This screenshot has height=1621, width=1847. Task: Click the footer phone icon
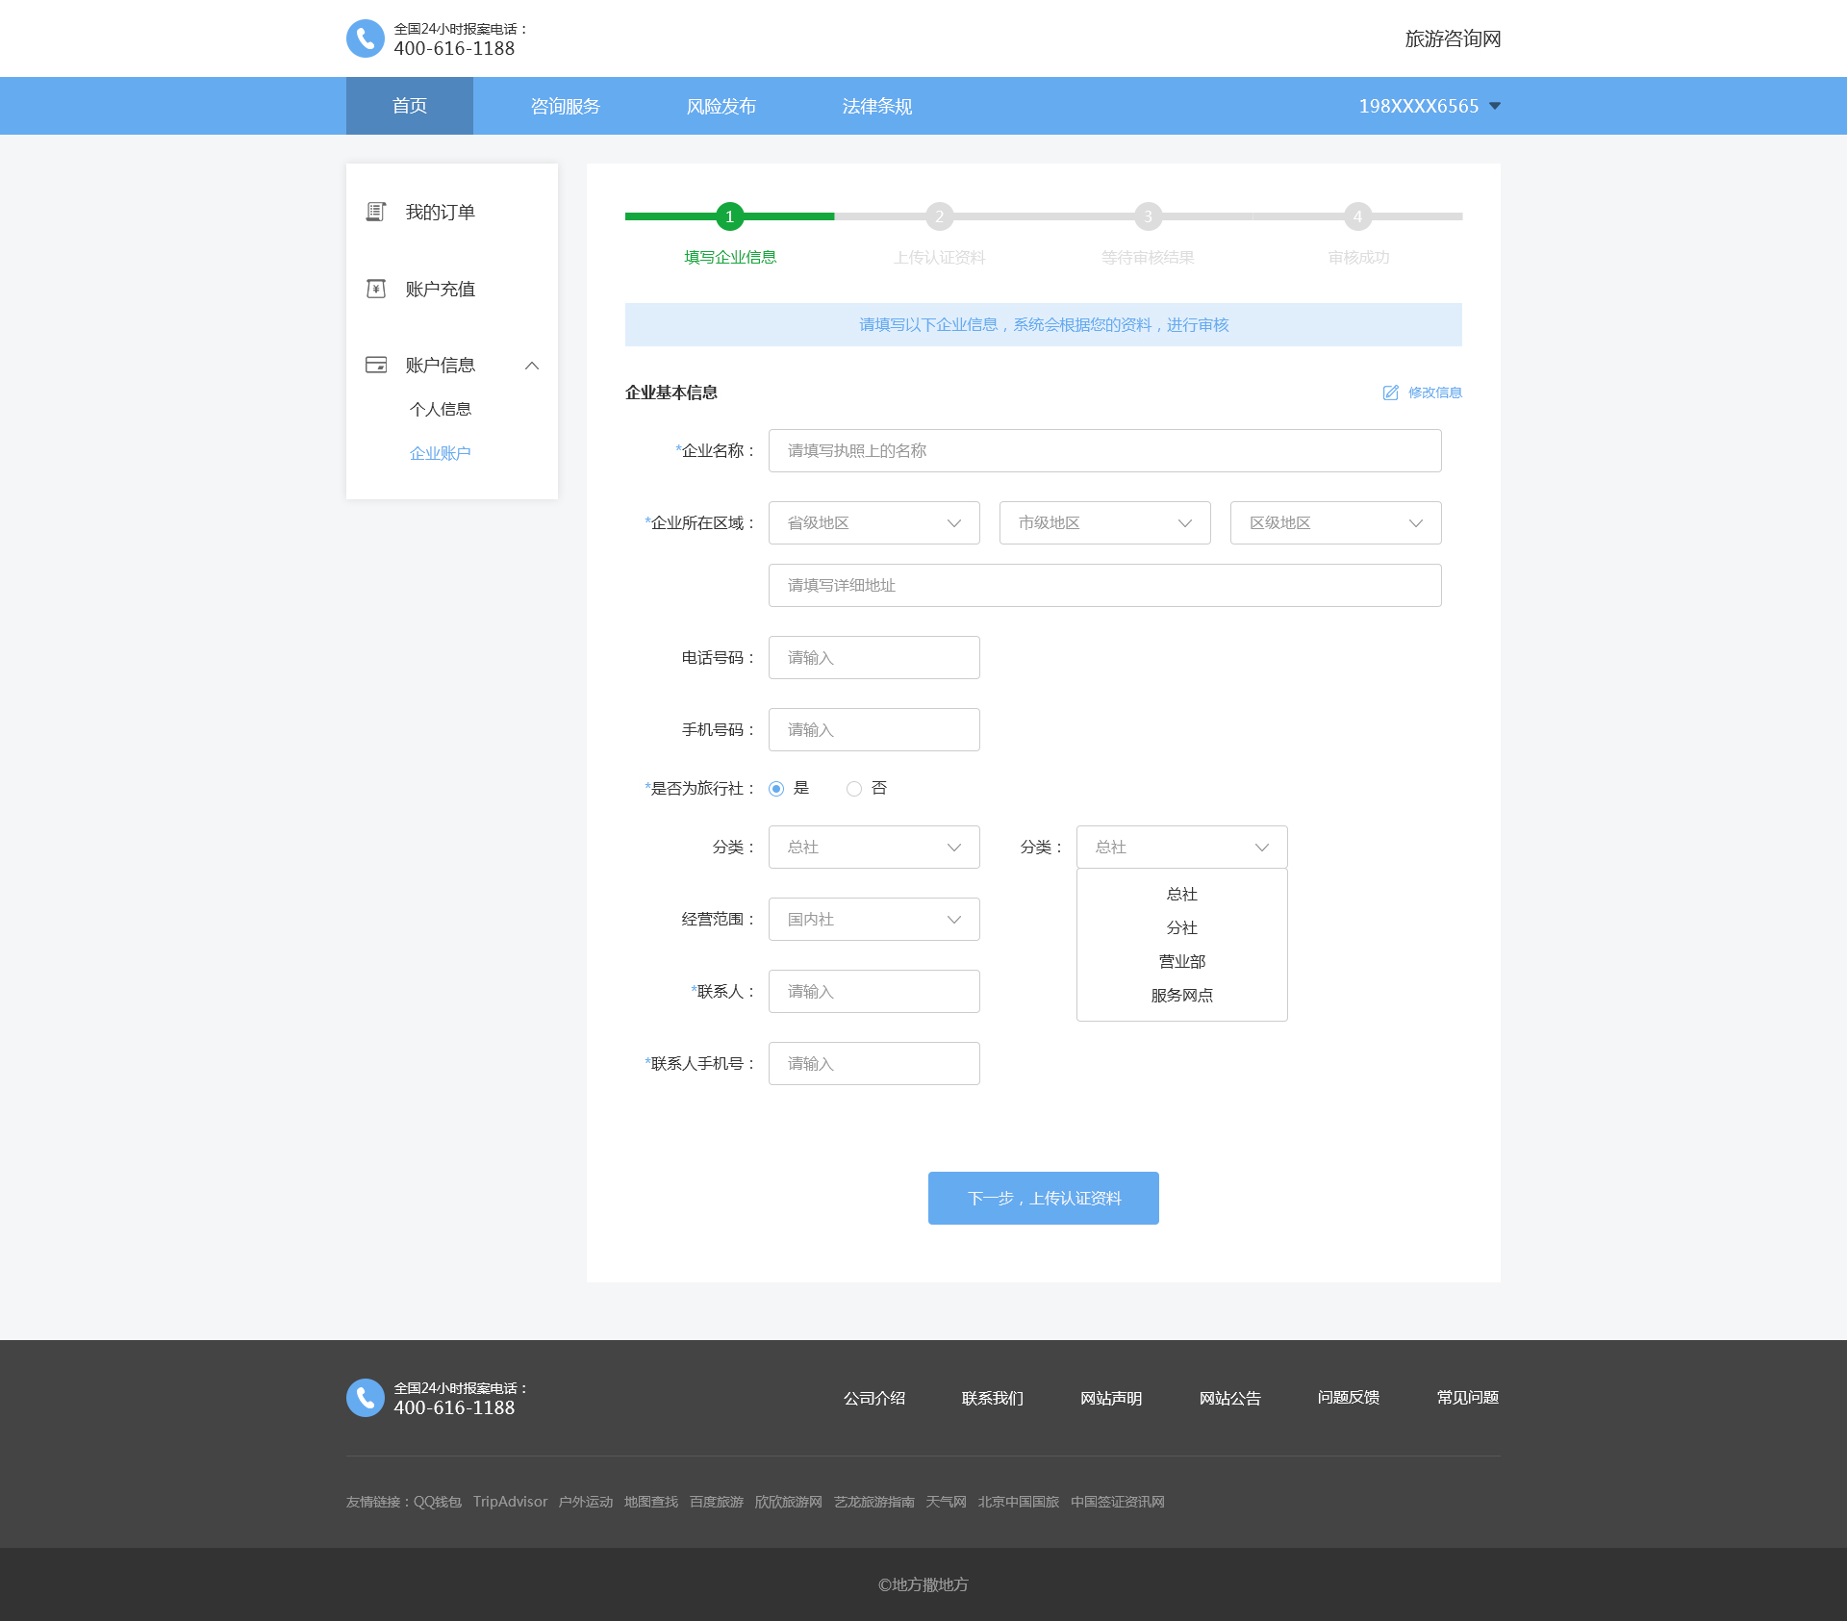pyautogui.click(x=365, y=1398)
